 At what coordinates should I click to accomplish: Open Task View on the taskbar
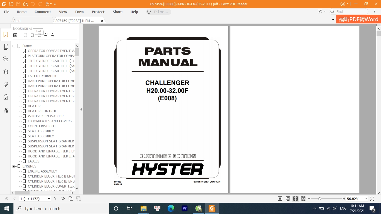click(129, 208)
